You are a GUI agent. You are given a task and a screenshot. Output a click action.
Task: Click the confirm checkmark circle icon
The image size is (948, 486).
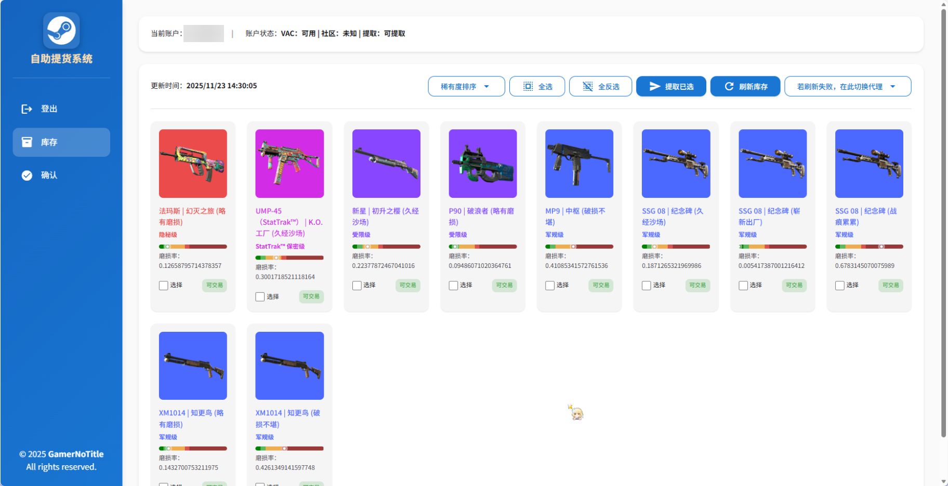tap(27, 176)
